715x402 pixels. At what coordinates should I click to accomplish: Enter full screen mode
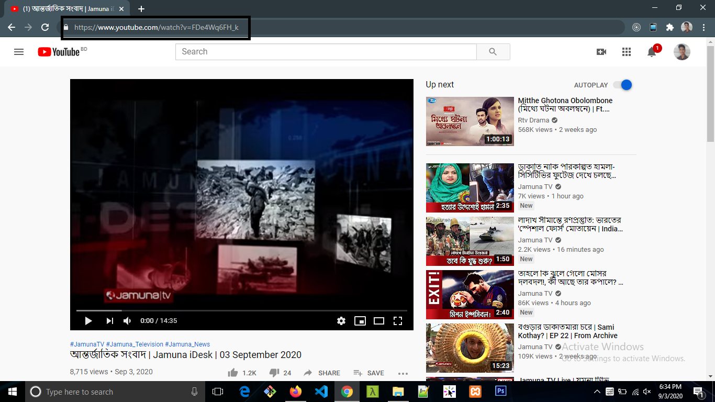point(398,321)
